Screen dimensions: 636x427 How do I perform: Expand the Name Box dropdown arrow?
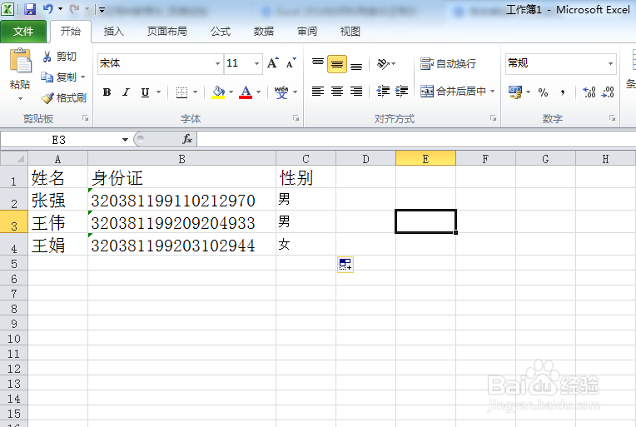point(125,140)
